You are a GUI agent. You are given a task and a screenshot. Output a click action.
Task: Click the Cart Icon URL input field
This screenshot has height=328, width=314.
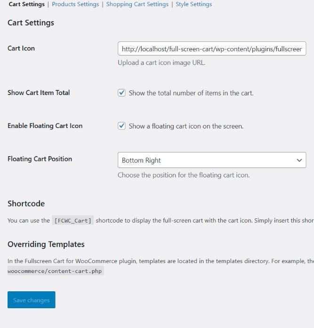point(211,48)
